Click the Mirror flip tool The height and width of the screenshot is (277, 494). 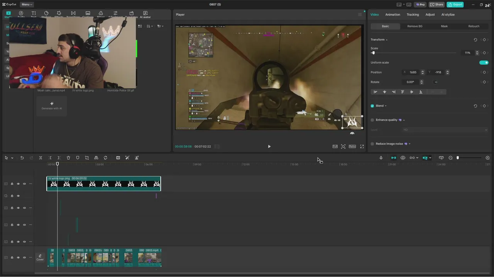click(x=96, y=158)
